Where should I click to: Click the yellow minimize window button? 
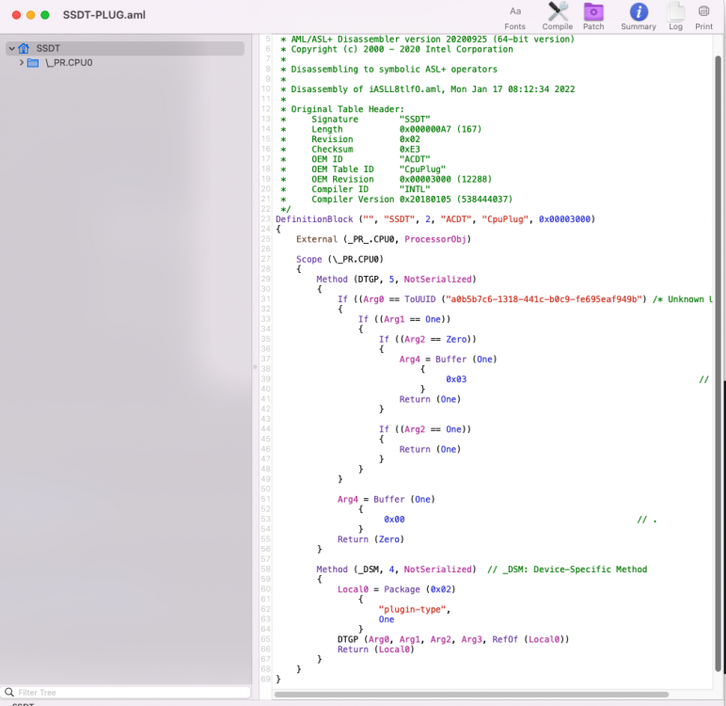click(30, 15)
